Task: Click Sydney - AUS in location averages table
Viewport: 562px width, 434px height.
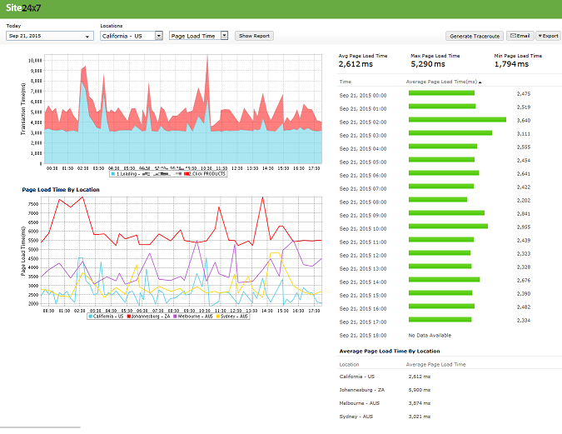Action: (x=357, y=415)
